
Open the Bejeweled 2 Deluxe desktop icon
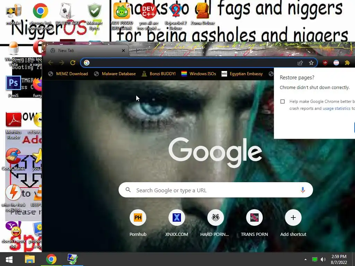tap(176, 16)
